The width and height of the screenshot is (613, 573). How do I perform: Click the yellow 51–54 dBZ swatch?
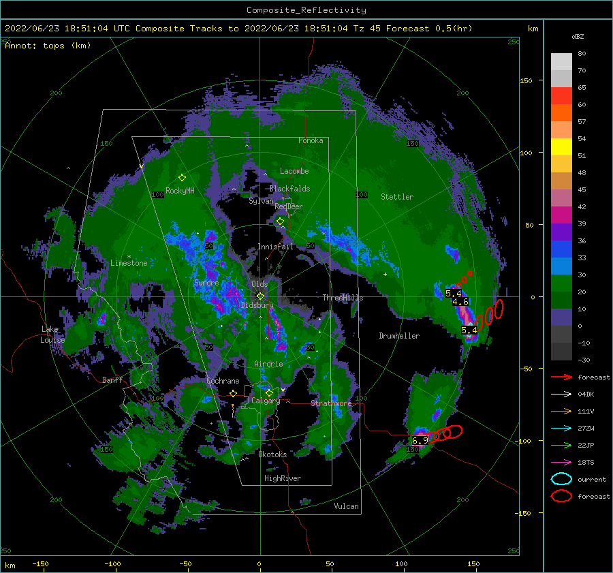561,146
